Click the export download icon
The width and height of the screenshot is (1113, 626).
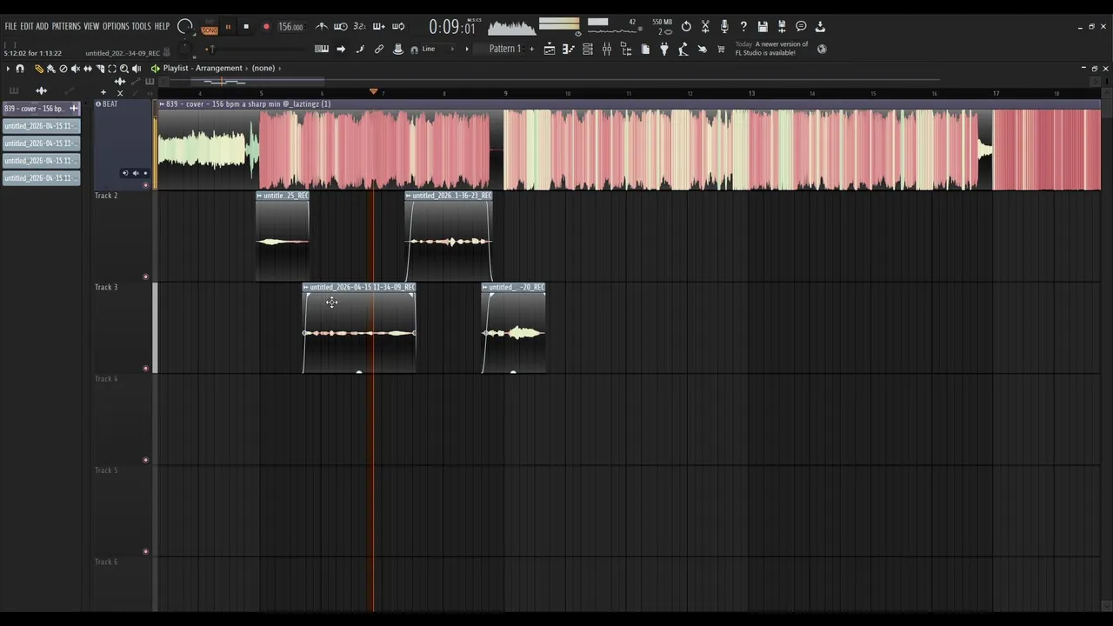pyautogui.click(x=820, y=26)
